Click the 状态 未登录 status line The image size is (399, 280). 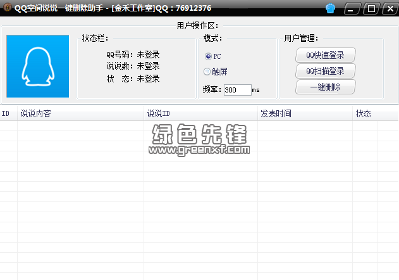[x=133, y=79]
